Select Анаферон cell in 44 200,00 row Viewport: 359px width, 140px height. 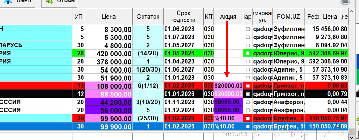[289, 102]
